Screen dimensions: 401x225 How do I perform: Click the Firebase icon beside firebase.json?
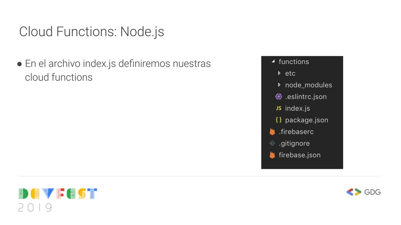[x=272, y=155]
